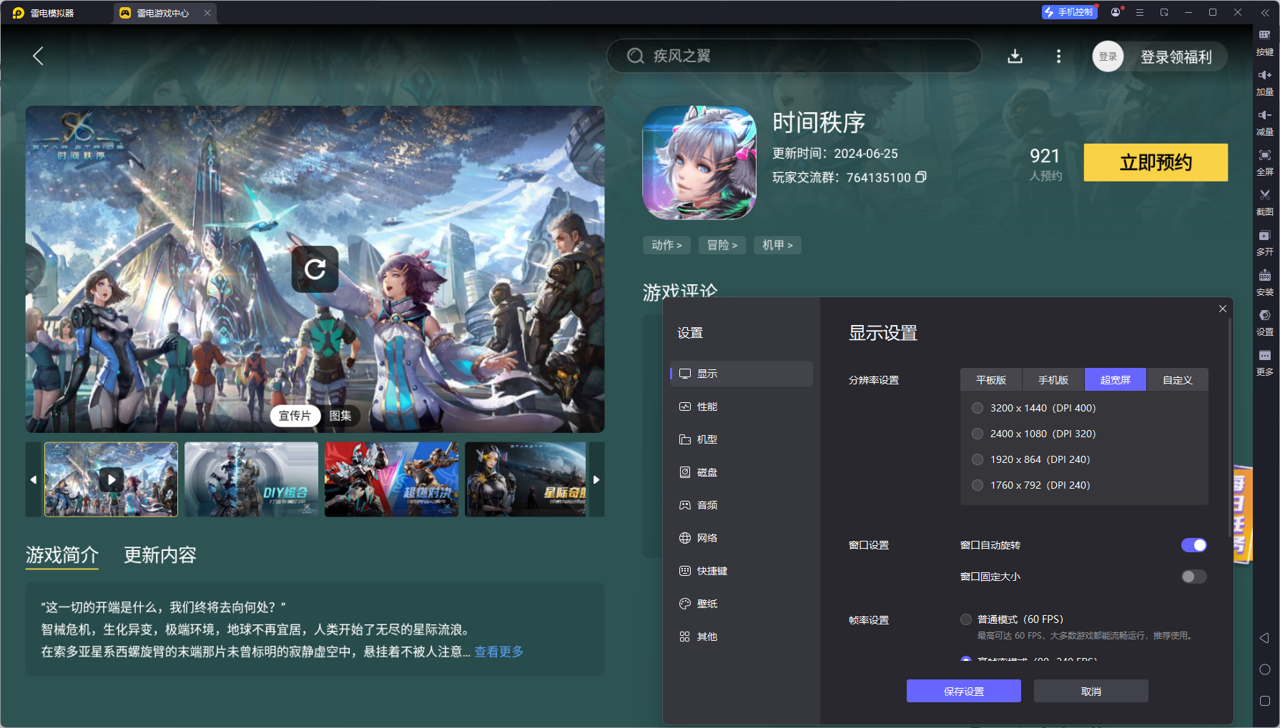The image size is (1280, 728).
Task: Open the 其他 other settings section
Action: 742,637
